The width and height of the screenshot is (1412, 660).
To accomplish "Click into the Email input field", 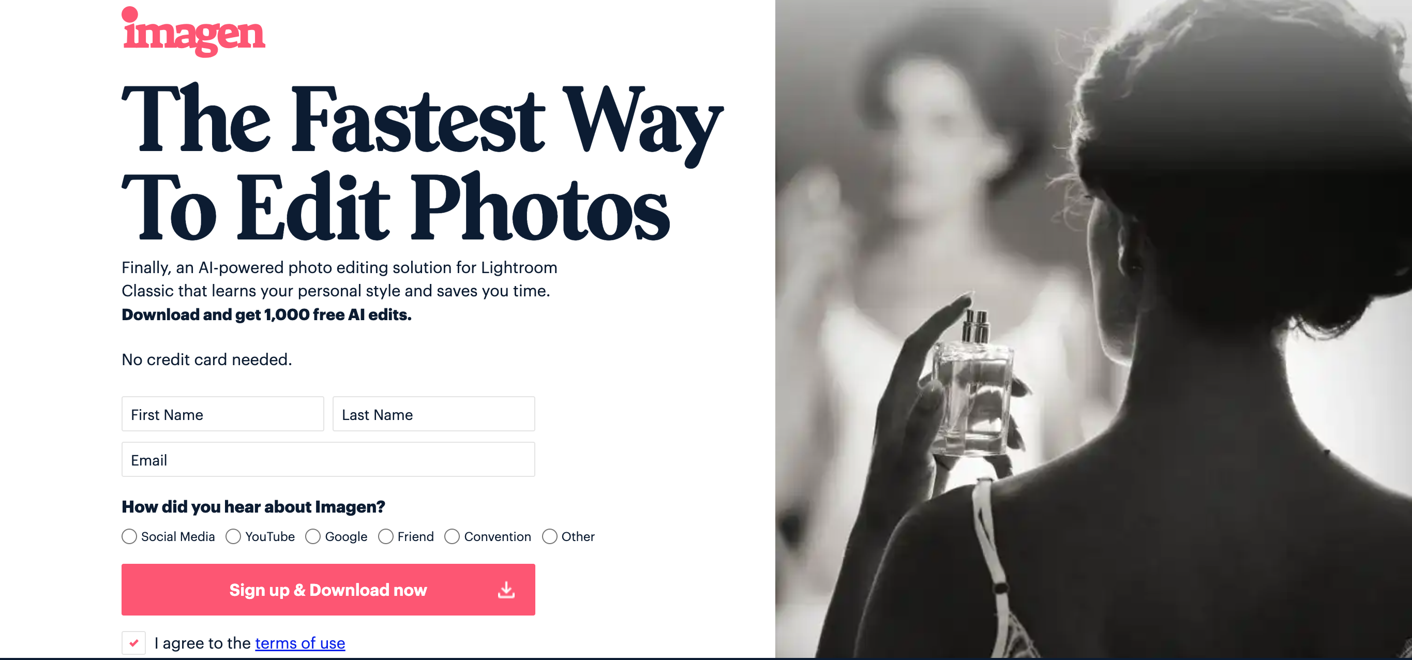I will [x=328, y=459].
